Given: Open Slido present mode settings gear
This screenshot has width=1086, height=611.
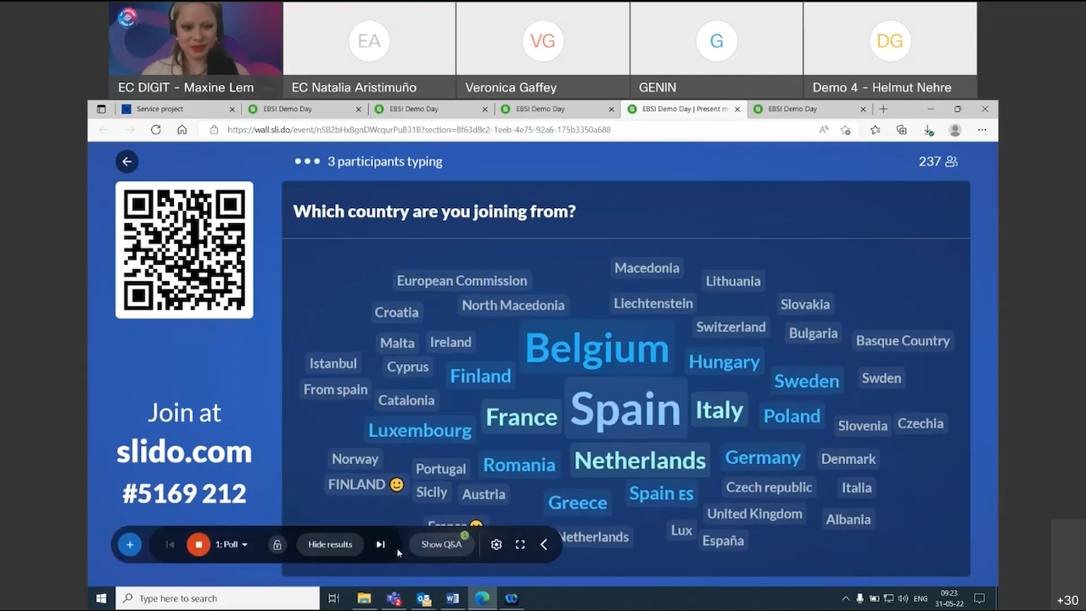Looking at the screenshot, I should (496, 545).
